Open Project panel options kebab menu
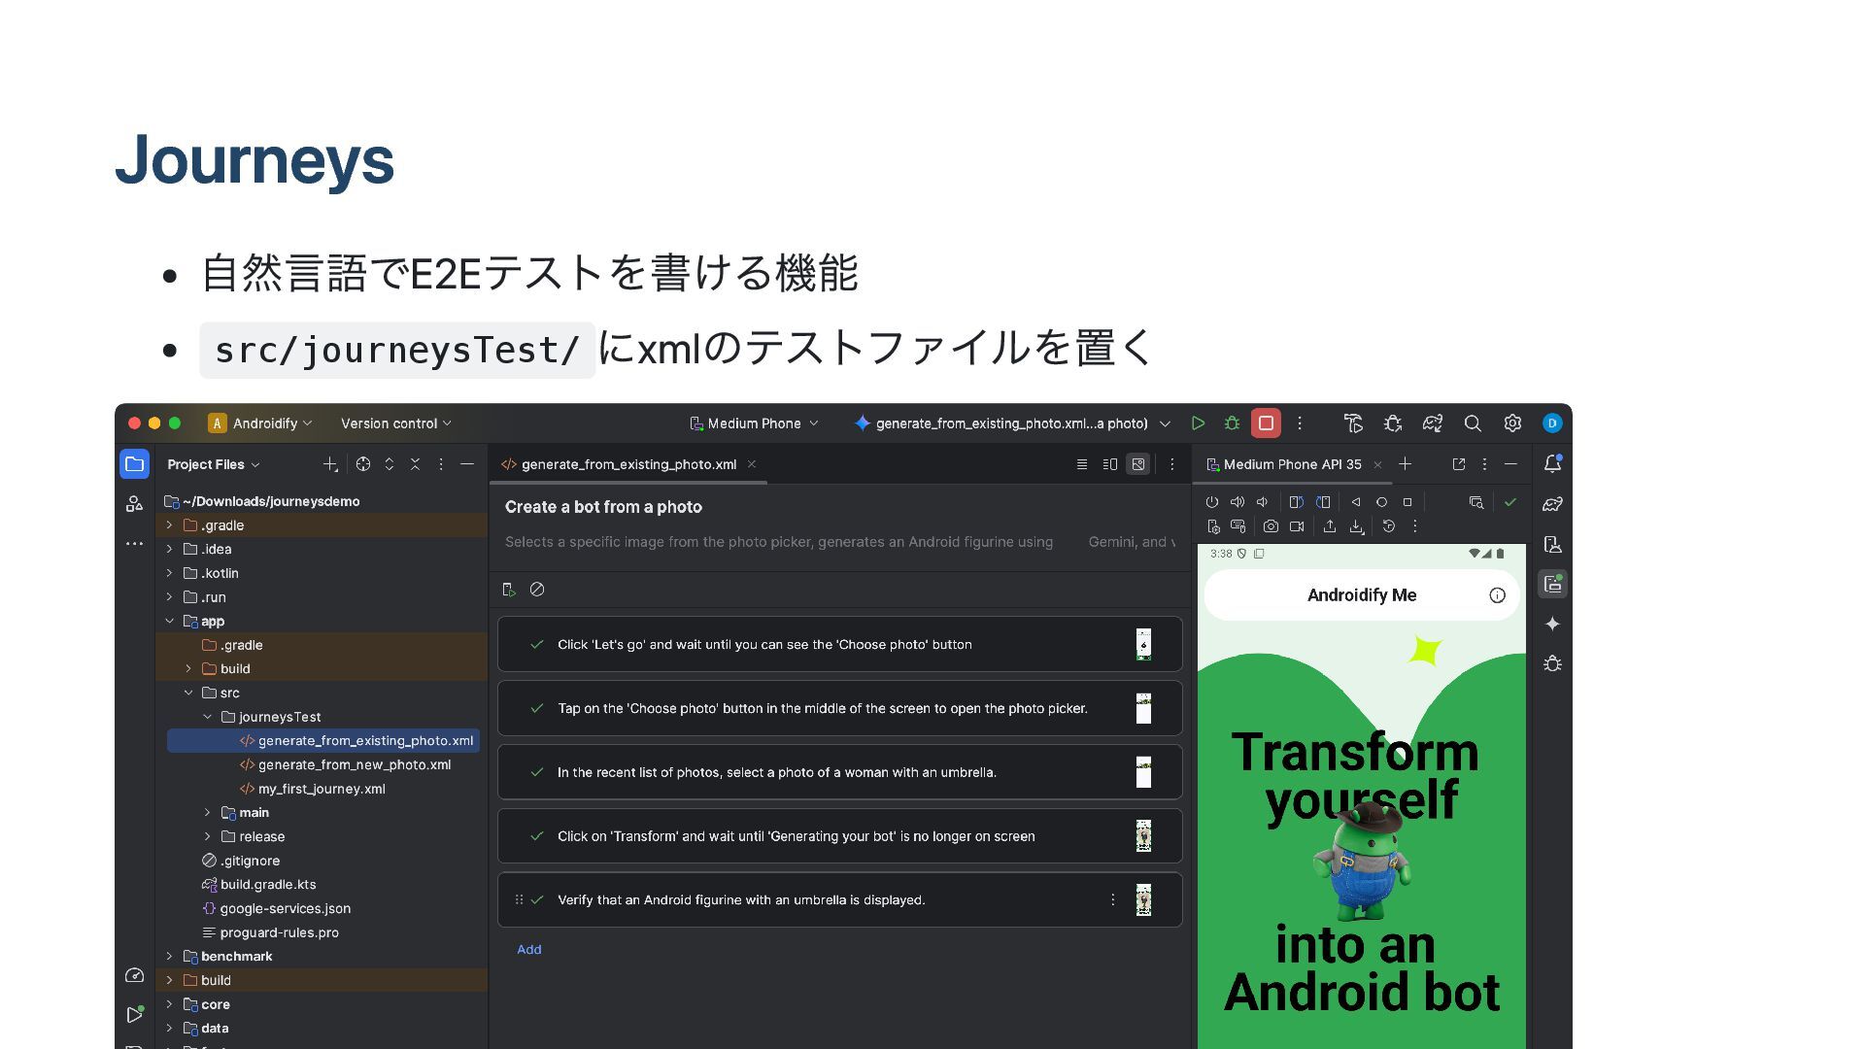 pos(441,464)
